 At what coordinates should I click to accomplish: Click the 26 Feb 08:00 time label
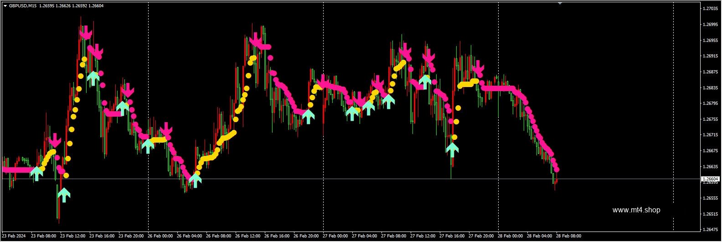coord(219,236)
